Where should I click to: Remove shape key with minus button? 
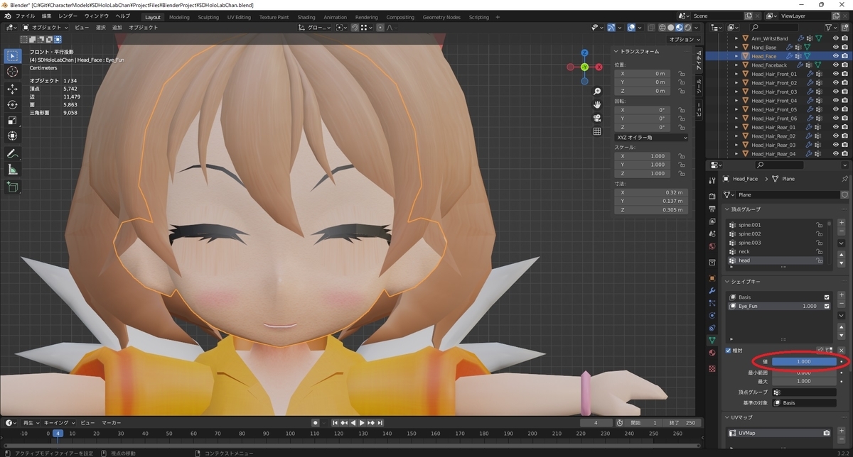coord(842,304)
